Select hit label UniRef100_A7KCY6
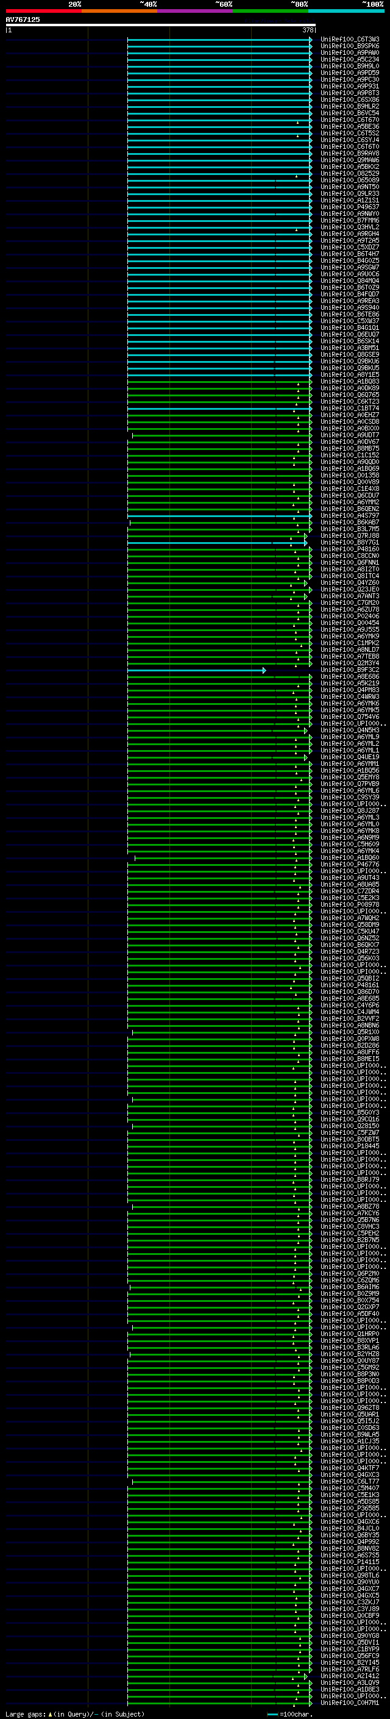The image size is (390, 1719). (x=350, y=1213)
